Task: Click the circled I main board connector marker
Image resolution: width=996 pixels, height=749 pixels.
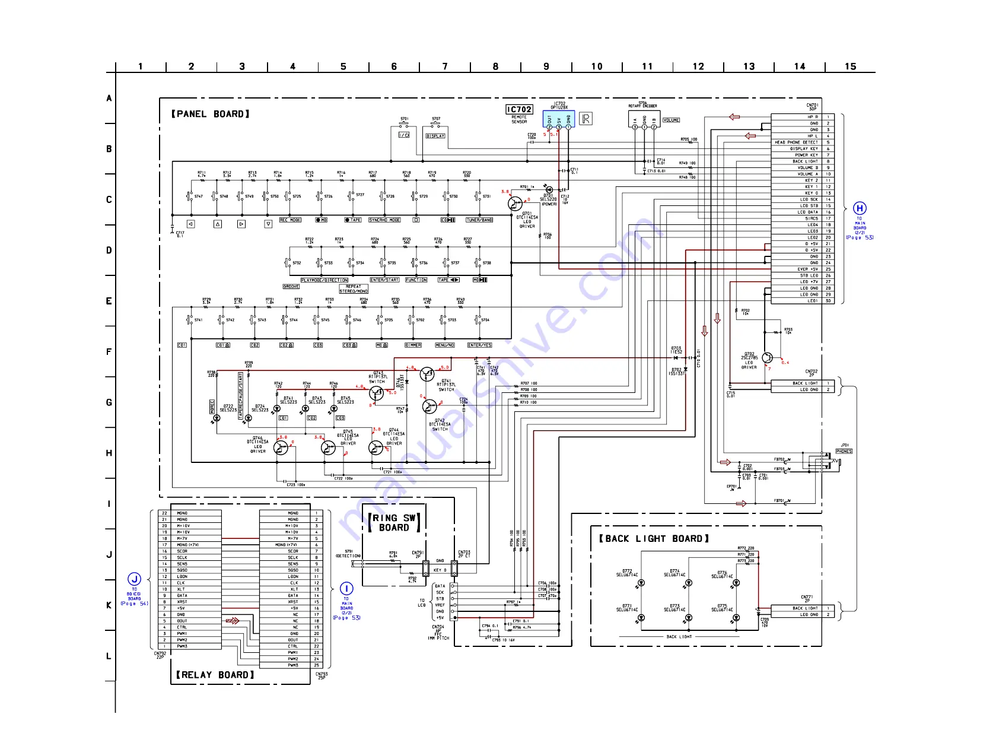Action: [346, 589]
